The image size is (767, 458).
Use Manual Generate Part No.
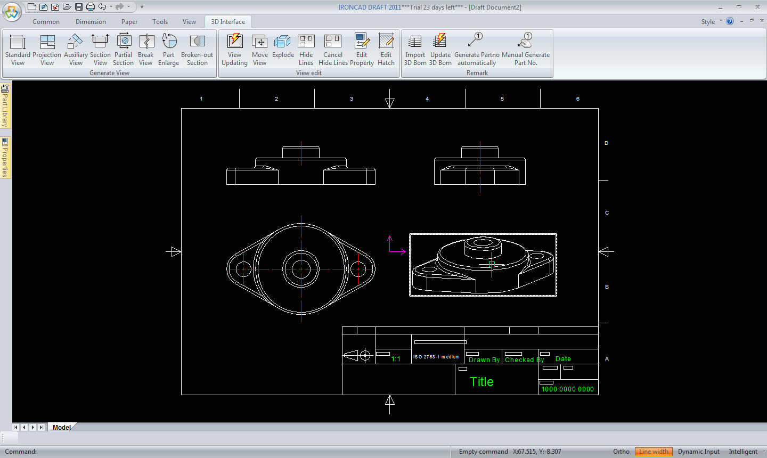526,50
